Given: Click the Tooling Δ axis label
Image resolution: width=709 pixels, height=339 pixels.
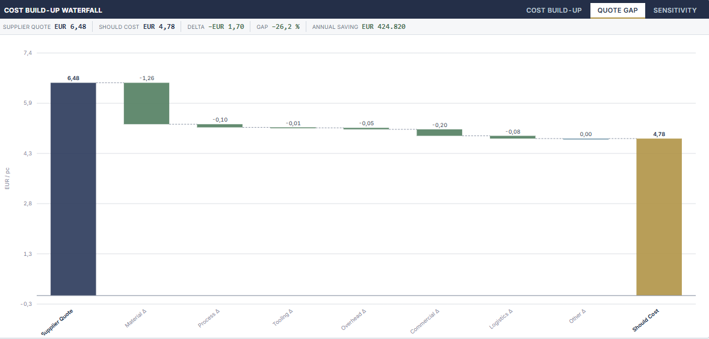Looking at the screenshot, I should point(283,317).
